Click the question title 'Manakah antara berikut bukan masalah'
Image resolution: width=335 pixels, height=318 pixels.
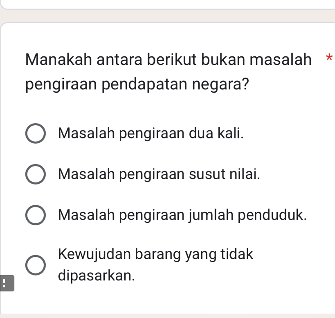(x=168, y=60)
